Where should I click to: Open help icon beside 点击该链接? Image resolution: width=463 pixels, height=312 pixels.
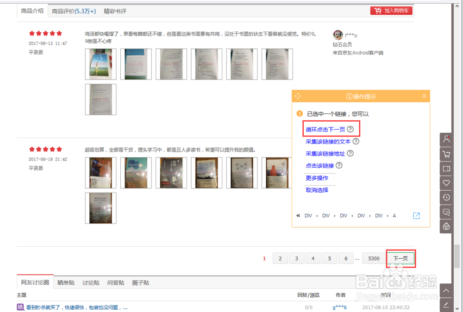(339, 165)
